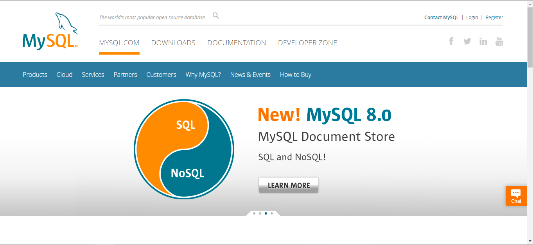The height and width of the screenshot is (245, 533).
Task: Open the Services menu item
Action: coord(93,75)
